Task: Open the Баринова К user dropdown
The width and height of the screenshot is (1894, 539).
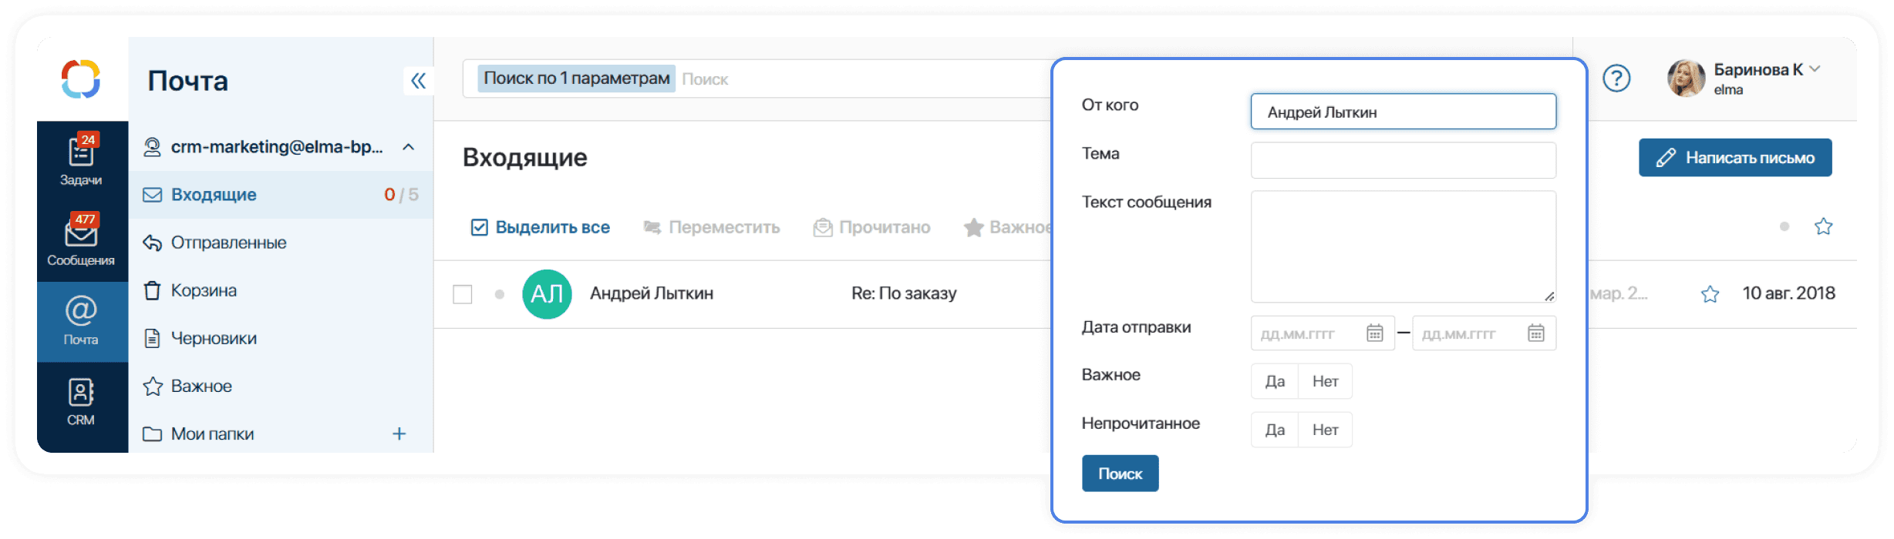Action: click(1815, 69)
